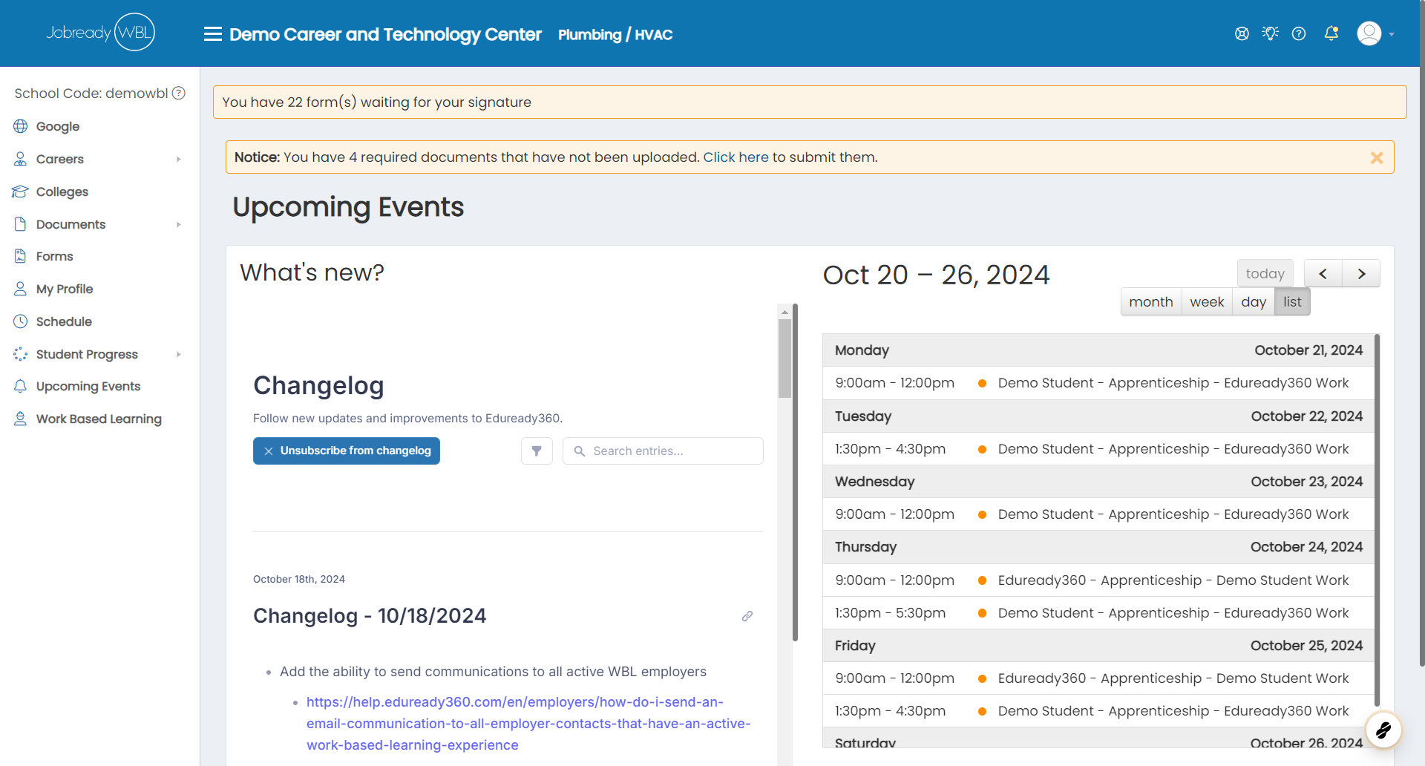The image size is (1425, 766).
Task: Open the help question mark icon in header
Action: tap(1299, 33)
